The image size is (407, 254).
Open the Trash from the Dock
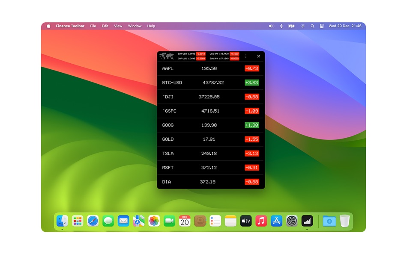[x=345, y=221]
